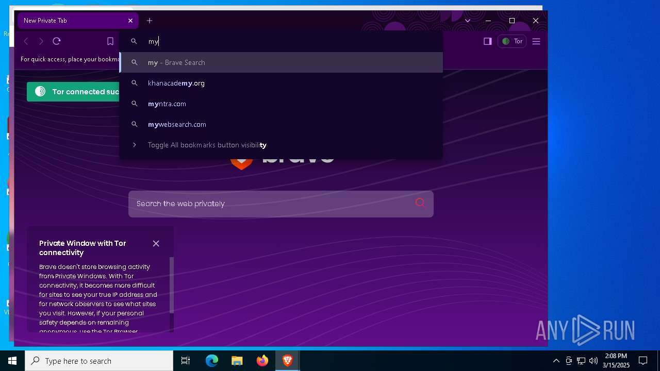The width and height of the screenshot is (660, 371).
Task: Click address bar containing 'my'
Action: [x=281, y=41]
